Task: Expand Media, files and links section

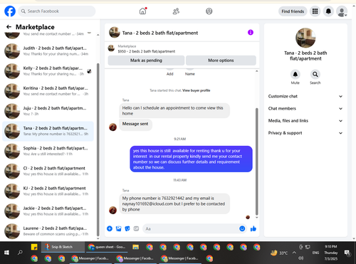Action: pos(305,121)
